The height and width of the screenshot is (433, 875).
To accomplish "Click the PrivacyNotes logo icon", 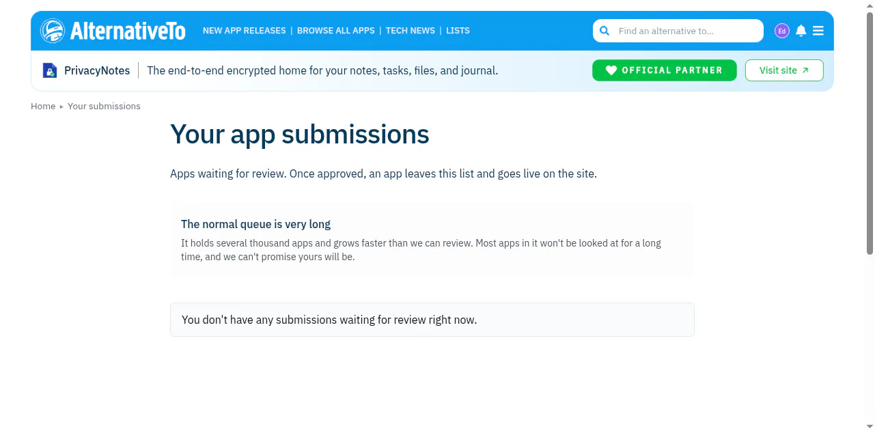I will [50, 70].
